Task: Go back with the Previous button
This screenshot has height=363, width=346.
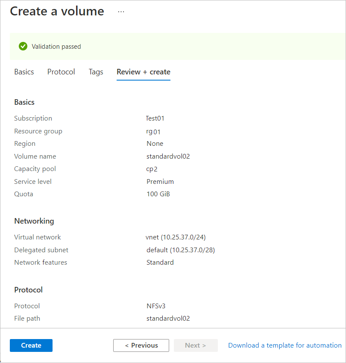Action: pos(141,345)
